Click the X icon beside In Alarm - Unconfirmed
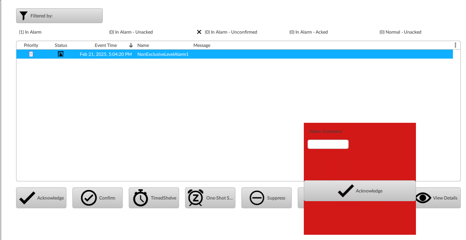Image resolution: width=466 pixels, height=240 pixels. [199, 32]
